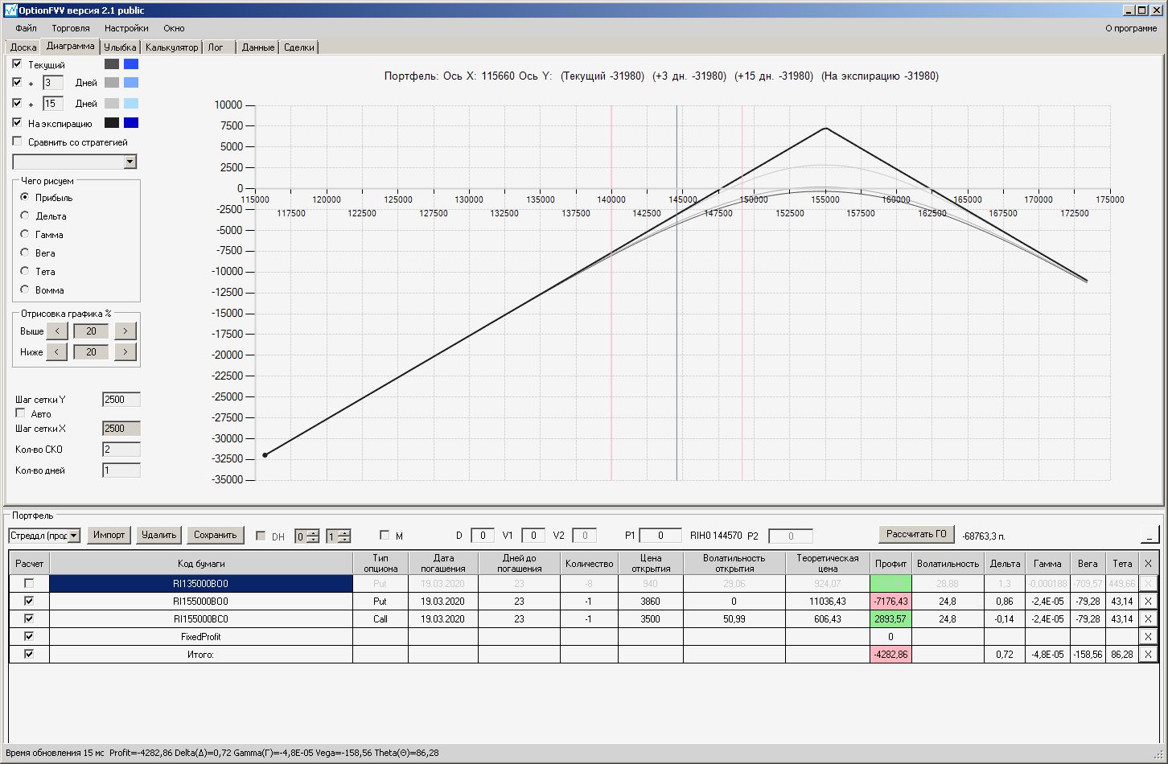Open the Стреддл strategy dropdown
This screenshot has height=764, width=1168.
pyautogui.click(x=75, y=536)
